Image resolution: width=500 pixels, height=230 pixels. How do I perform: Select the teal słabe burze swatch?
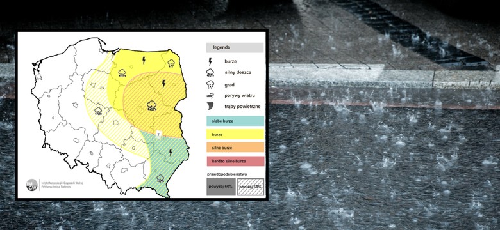[235, 121]
